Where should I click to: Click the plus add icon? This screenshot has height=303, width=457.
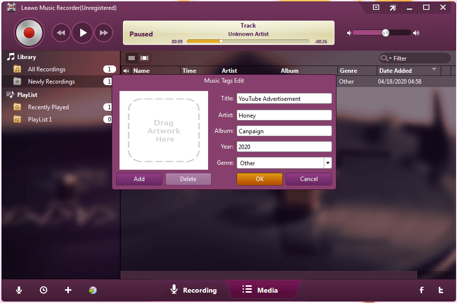68,290
